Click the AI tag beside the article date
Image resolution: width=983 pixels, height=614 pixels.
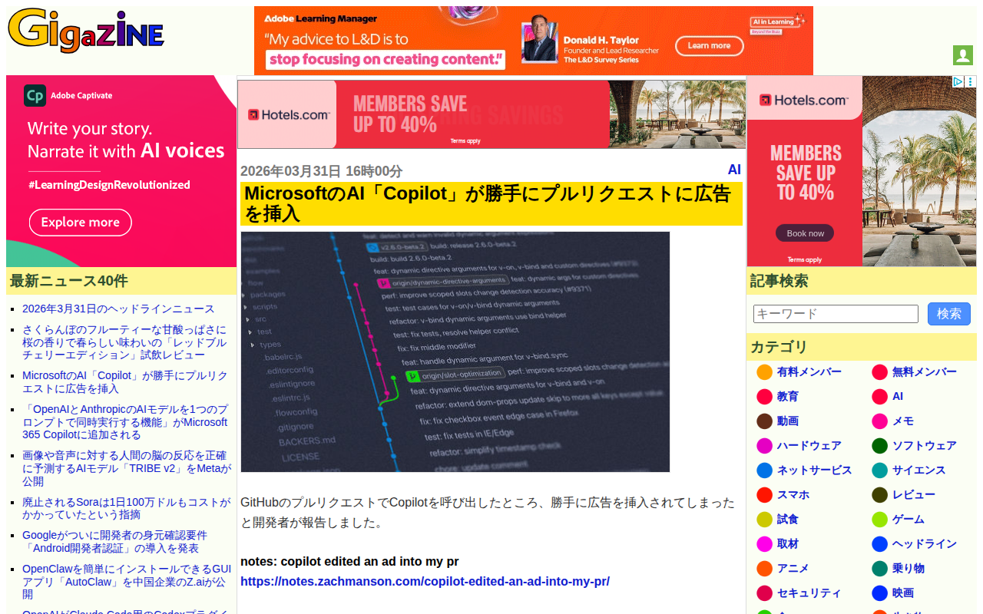tap(734, 170)
